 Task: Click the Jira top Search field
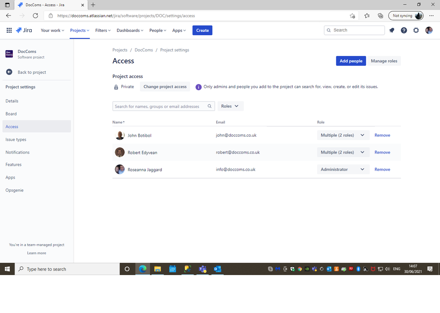coord(354,30)
